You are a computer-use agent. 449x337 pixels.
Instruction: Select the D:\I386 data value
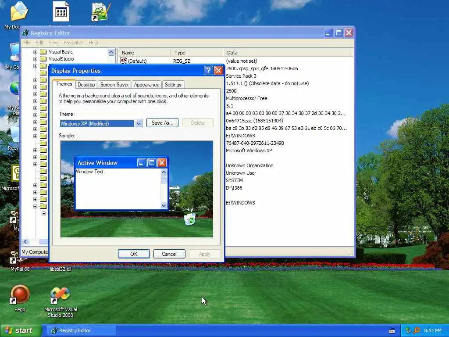click(234, 188)
